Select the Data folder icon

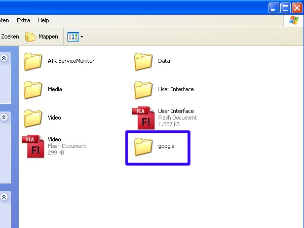144,61
